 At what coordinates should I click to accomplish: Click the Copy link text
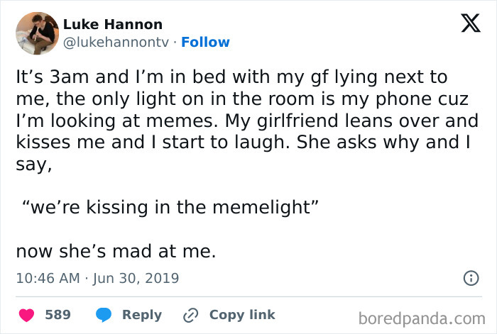coord(242,314)
